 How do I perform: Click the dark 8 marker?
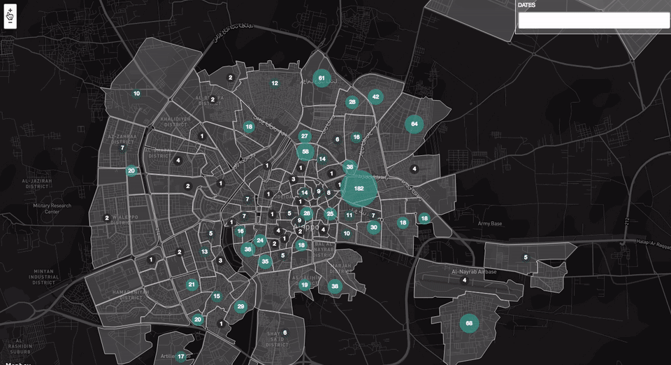coord(329,192)
